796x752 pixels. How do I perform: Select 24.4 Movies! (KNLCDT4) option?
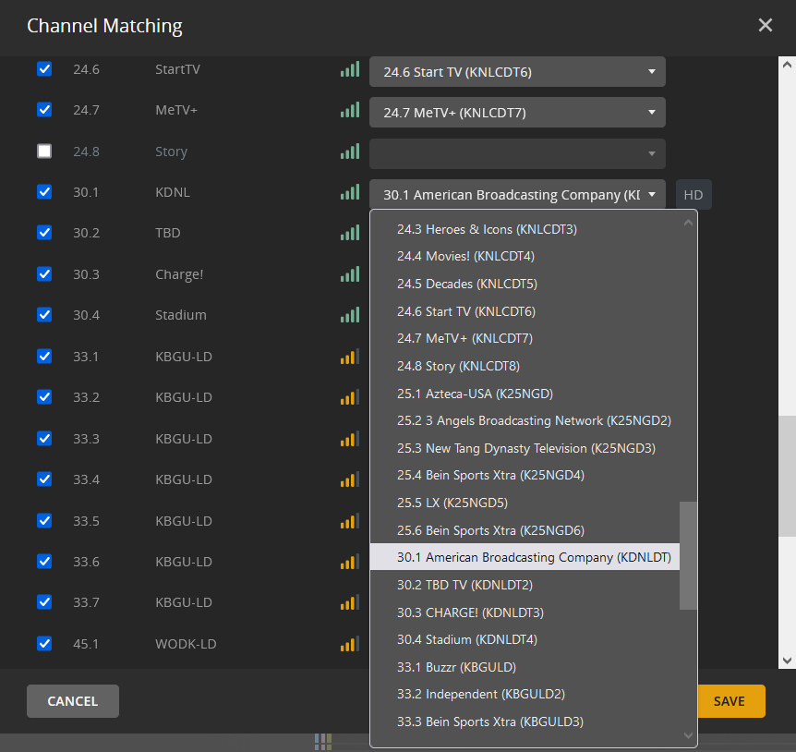525,256
